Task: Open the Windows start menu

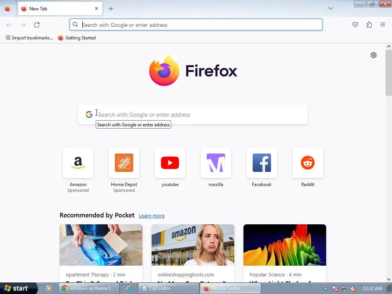Action: [x=18, y=288]
